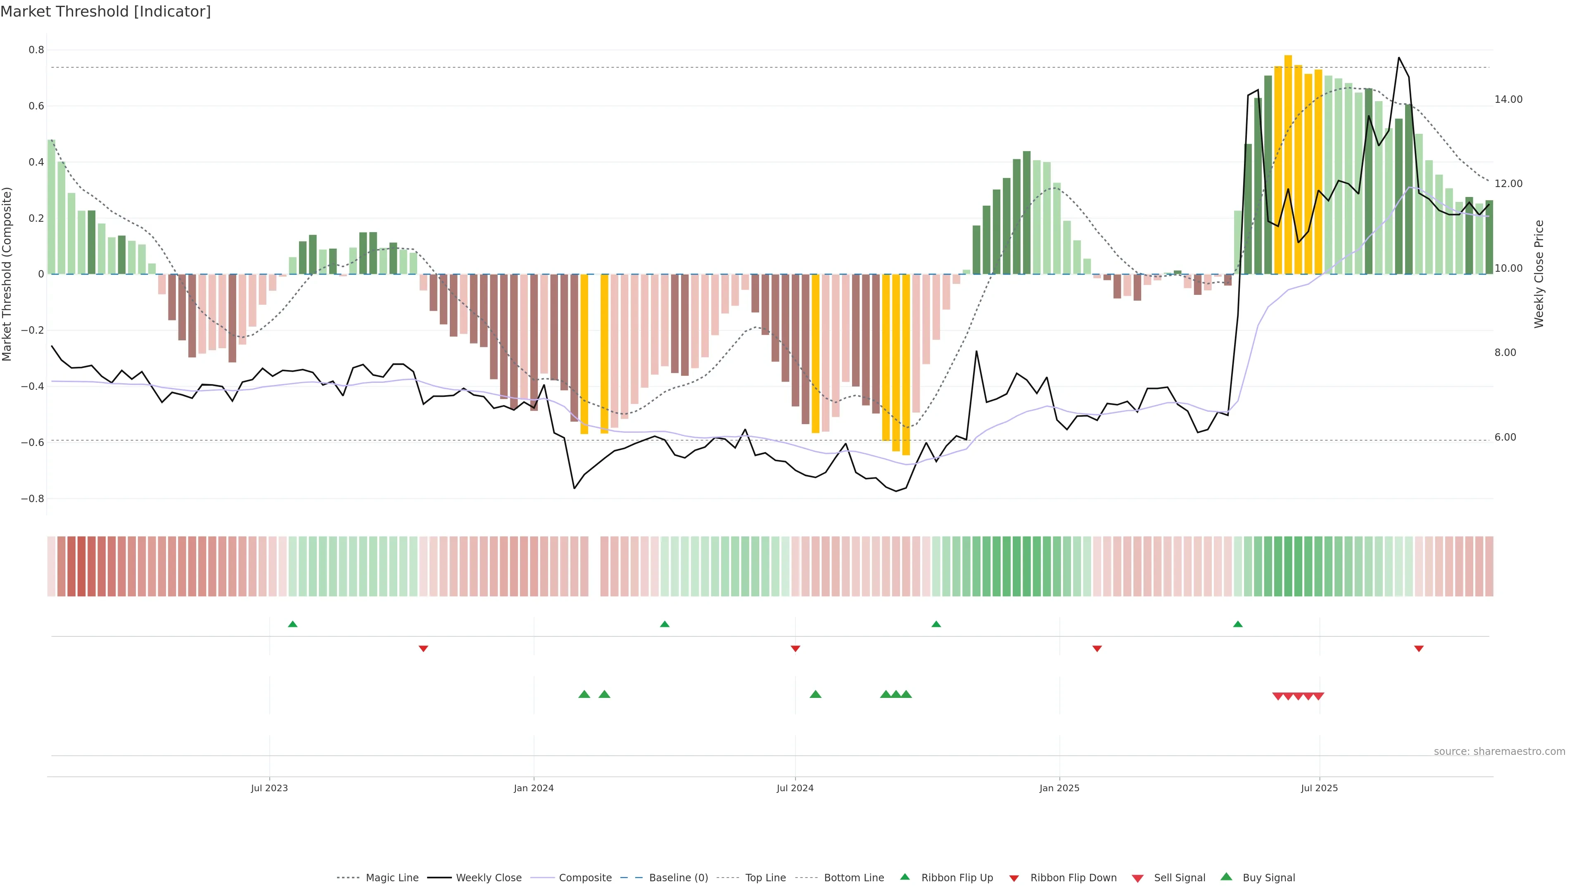Viewport: 1586px width, 892px height.
Task: Click the Ribbon Flip Up triangle in the legend
Action: coord(905,877)
